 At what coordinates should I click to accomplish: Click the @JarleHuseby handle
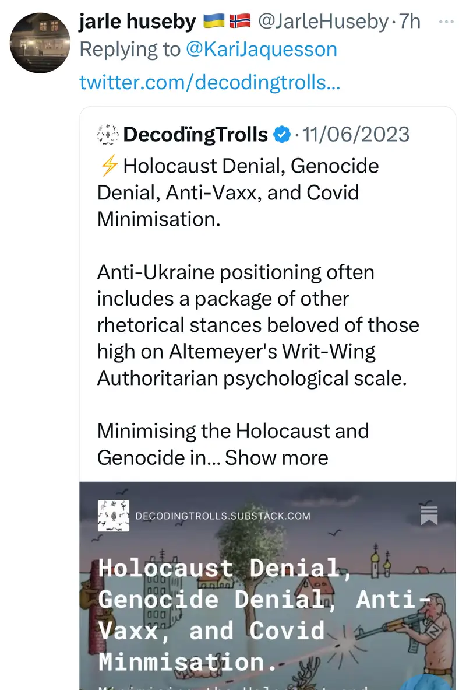(x=323, y=22)
